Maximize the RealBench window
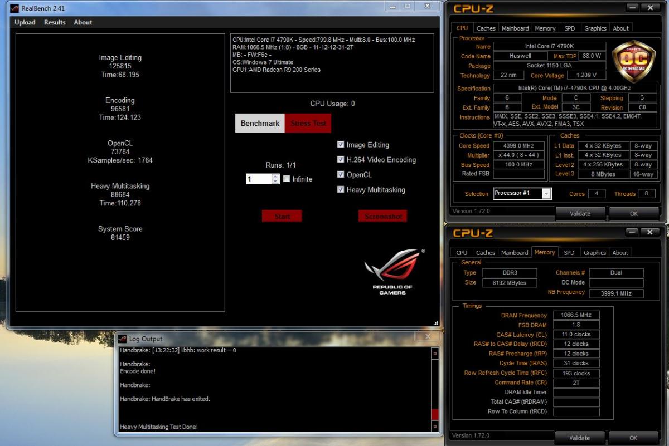The height and width of the screenshot is (446, 669). pos(408,6)
